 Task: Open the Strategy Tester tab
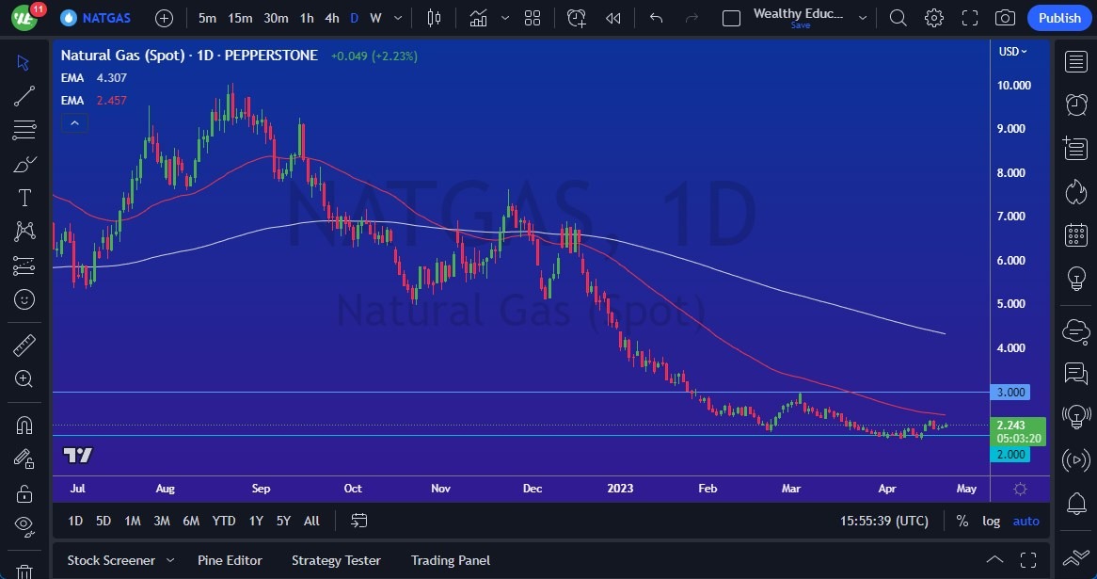click(x=336, y=560)
